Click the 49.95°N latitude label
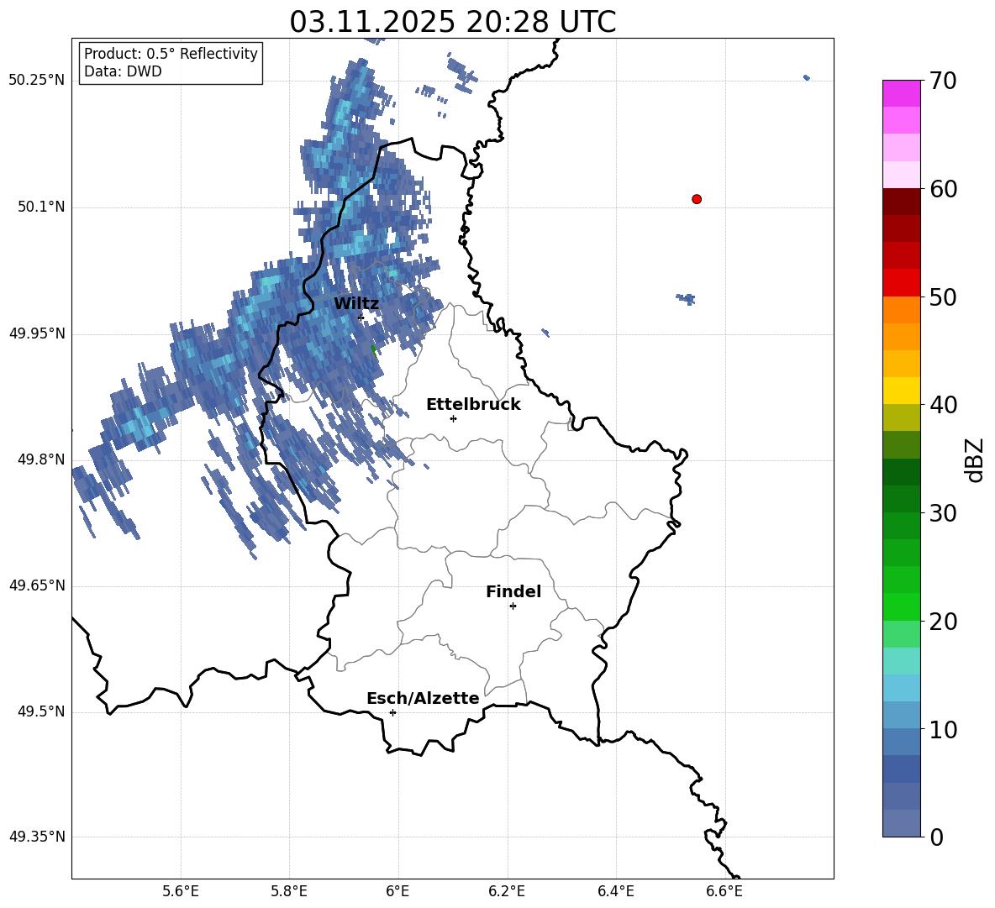This screenshot has height=908, width=995. (x=37, y=333)
